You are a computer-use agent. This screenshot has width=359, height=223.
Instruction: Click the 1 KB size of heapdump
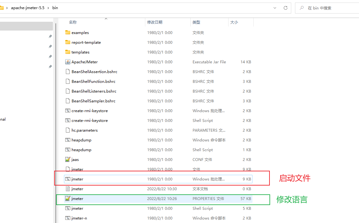pos(247,150)
